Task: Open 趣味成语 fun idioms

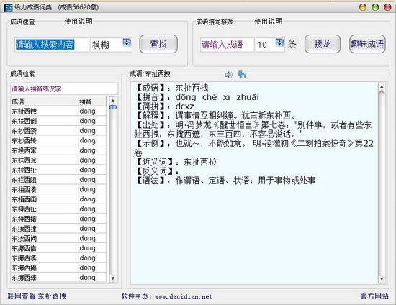Action: (367, 44)
